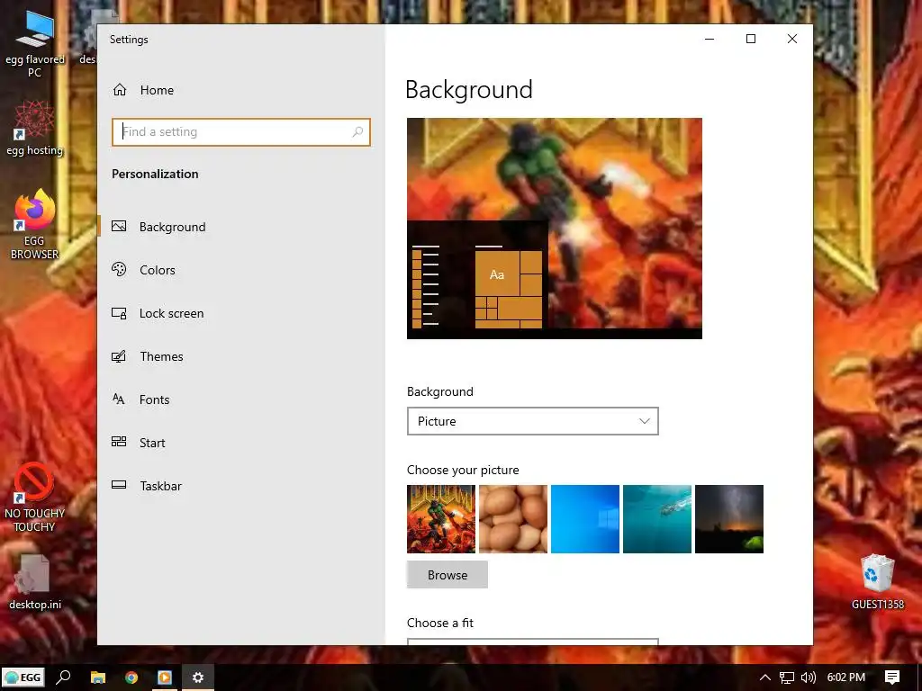The width and height of the screenshot is (922, 691).
Task: Click the Start tiles icon
Action: point(119,442)
